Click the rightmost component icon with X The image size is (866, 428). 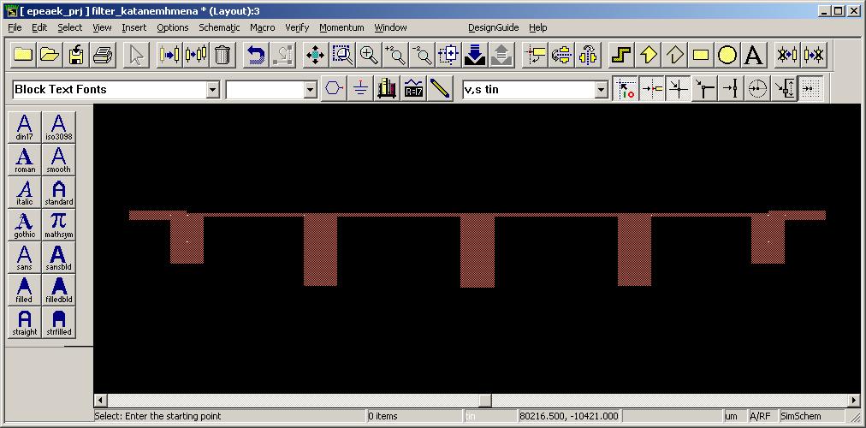[x=814, y=55]
